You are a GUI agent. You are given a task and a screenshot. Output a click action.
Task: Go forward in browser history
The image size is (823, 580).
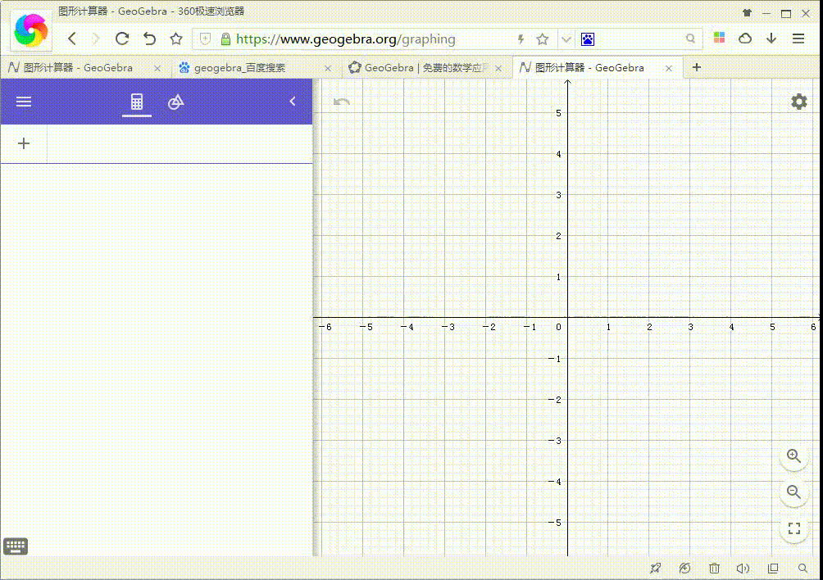tap(96, 39)
